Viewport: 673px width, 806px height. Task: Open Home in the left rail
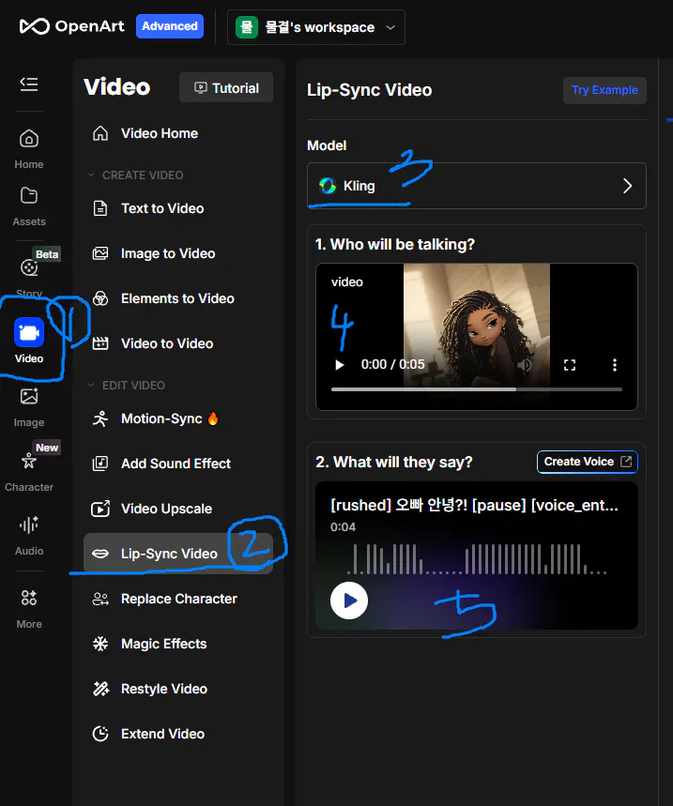29,149
